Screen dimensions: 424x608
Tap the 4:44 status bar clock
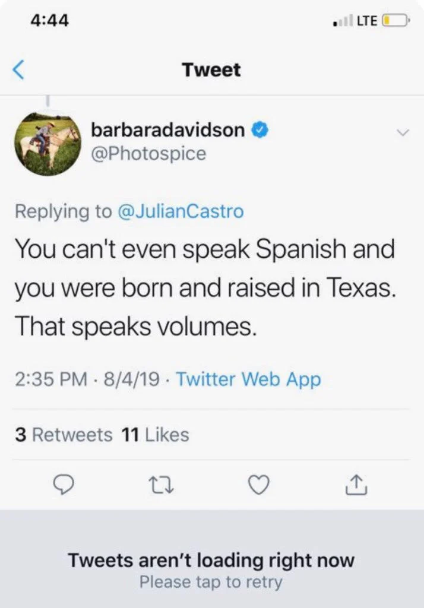(49, 21)
